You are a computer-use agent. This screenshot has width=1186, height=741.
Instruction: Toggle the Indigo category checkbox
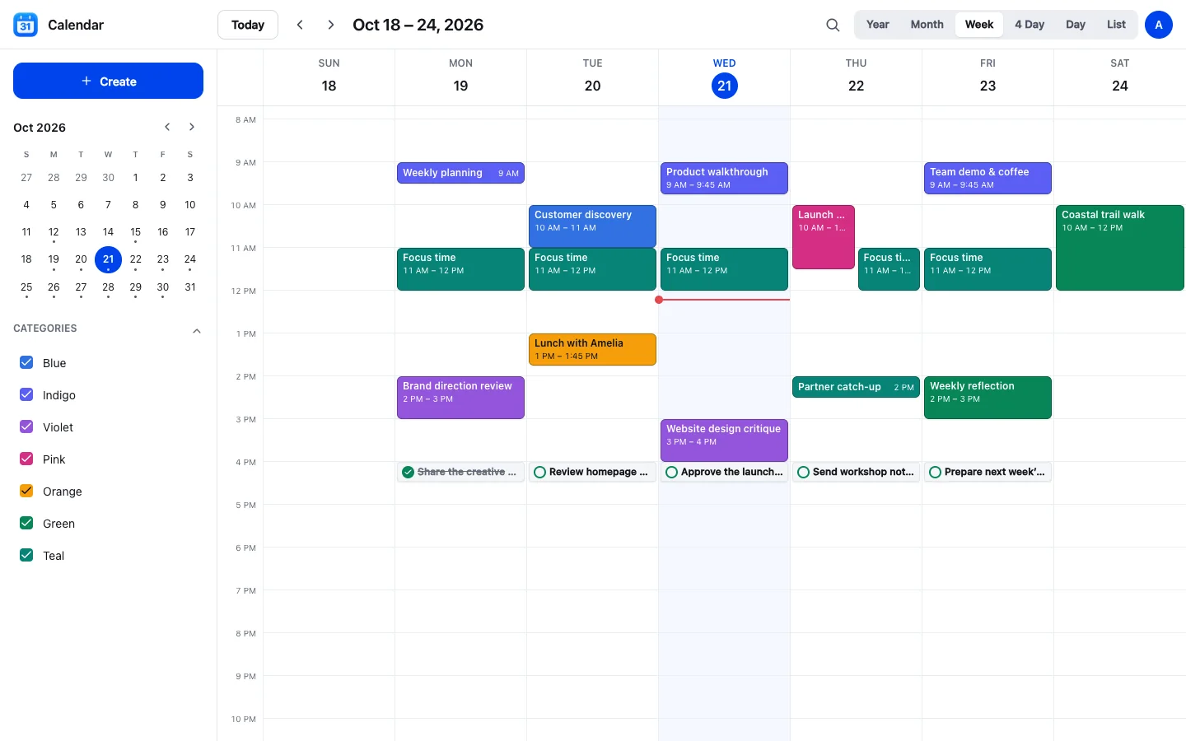pos(26,394)
